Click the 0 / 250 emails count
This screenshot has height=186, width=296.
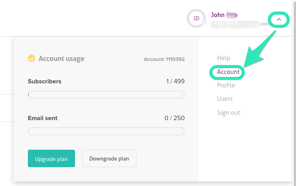click(x=175, y=118)
